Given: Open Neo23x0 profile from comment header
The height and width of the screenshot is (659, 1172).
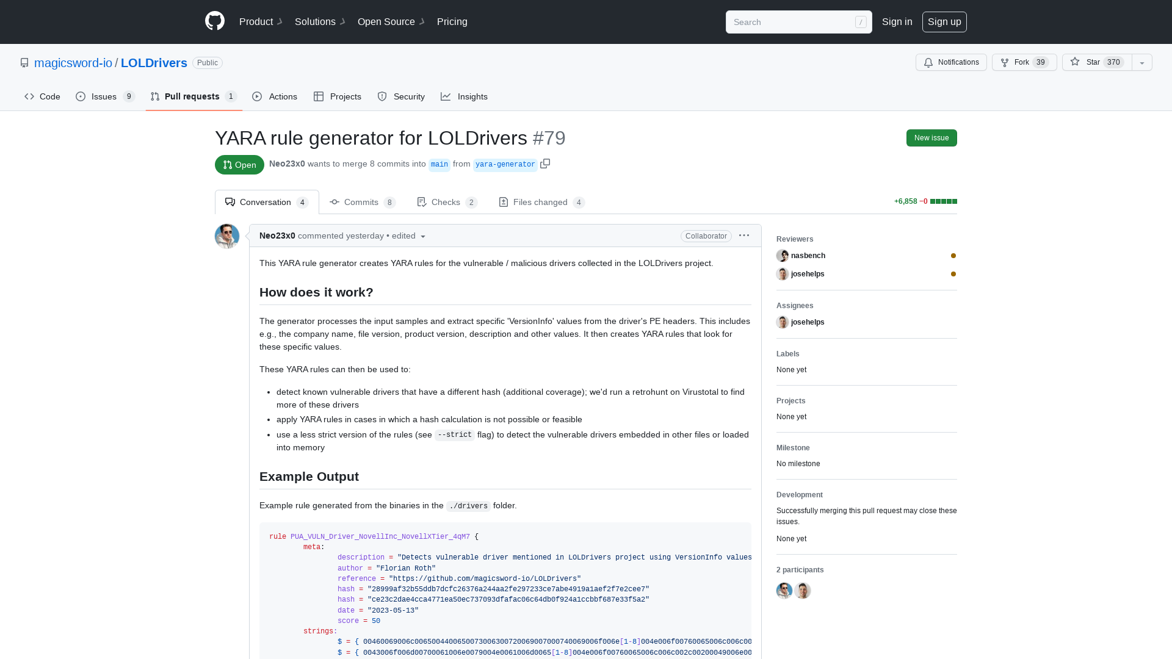Looking at the screenshot, I should point(277,236).
